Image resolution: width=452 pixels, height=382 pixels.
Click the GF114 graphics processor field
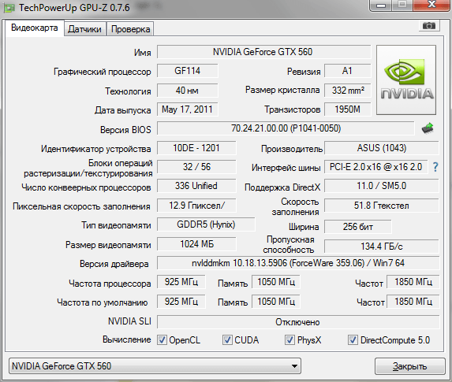coord(188,71)
